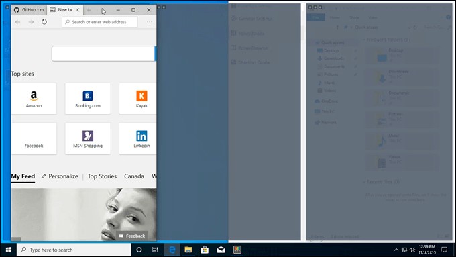Close the New tab in Edge
Image resolution: width=456 pixels, height=257 pixels.
[x=78, y=10]
